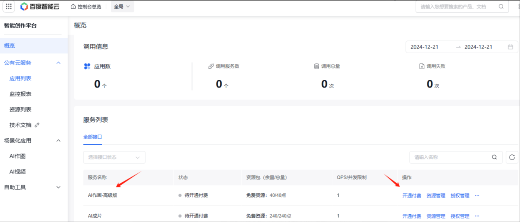Click the 调用服务数 link icon
The width and height of the screenshot is (520, 222).
pyautogui.click(x=211, y=66)
